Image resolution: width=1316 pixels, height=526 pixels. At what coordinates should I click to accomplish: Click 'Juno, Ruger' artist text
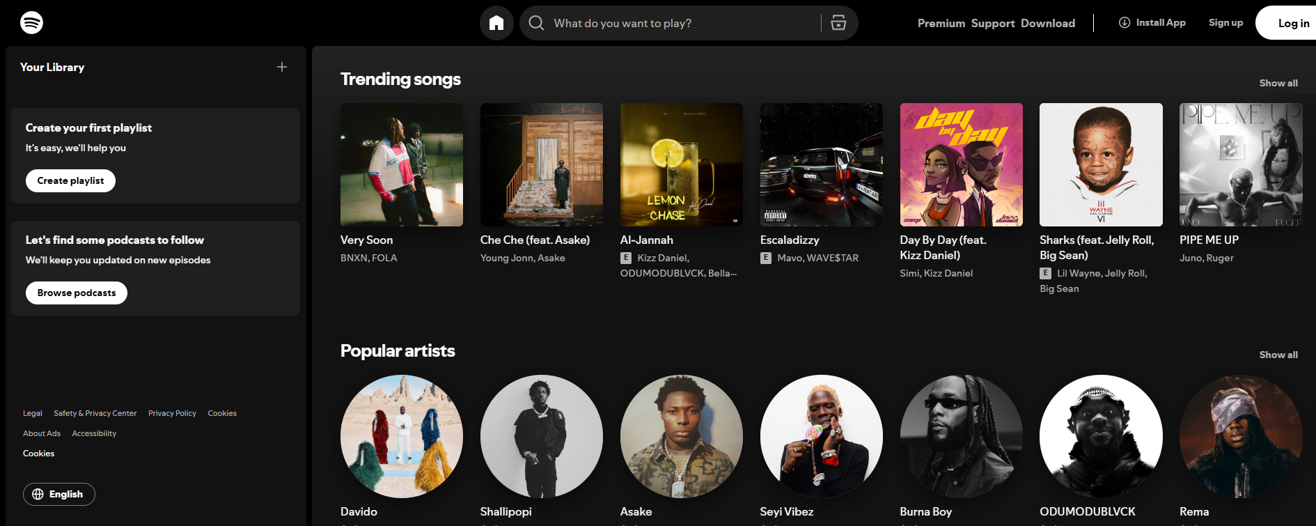click(x=1207, y=258)
